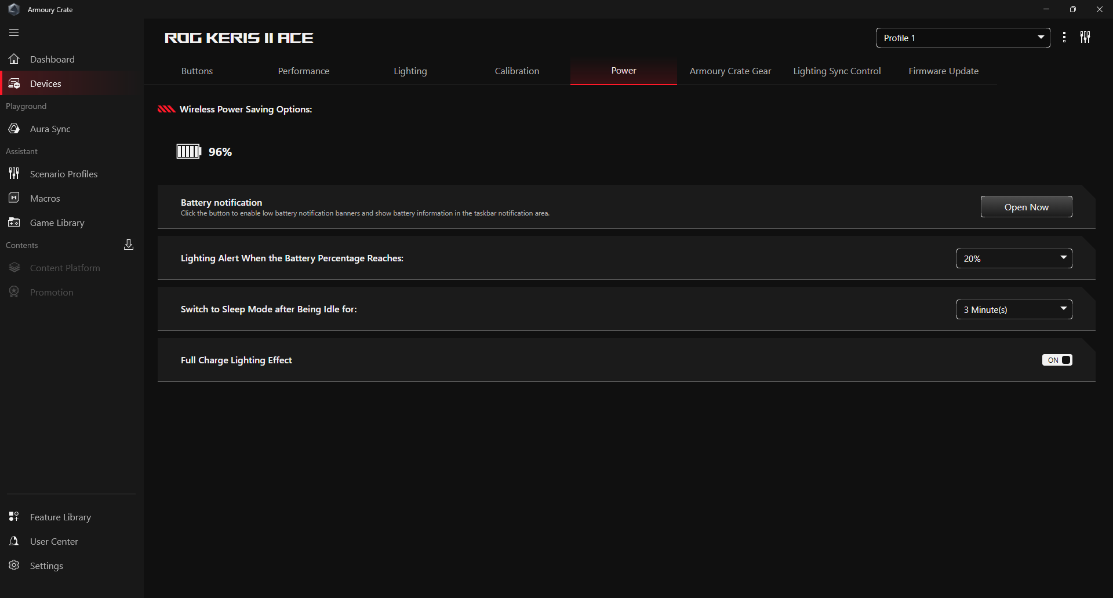Click the Playground section label

26,106
